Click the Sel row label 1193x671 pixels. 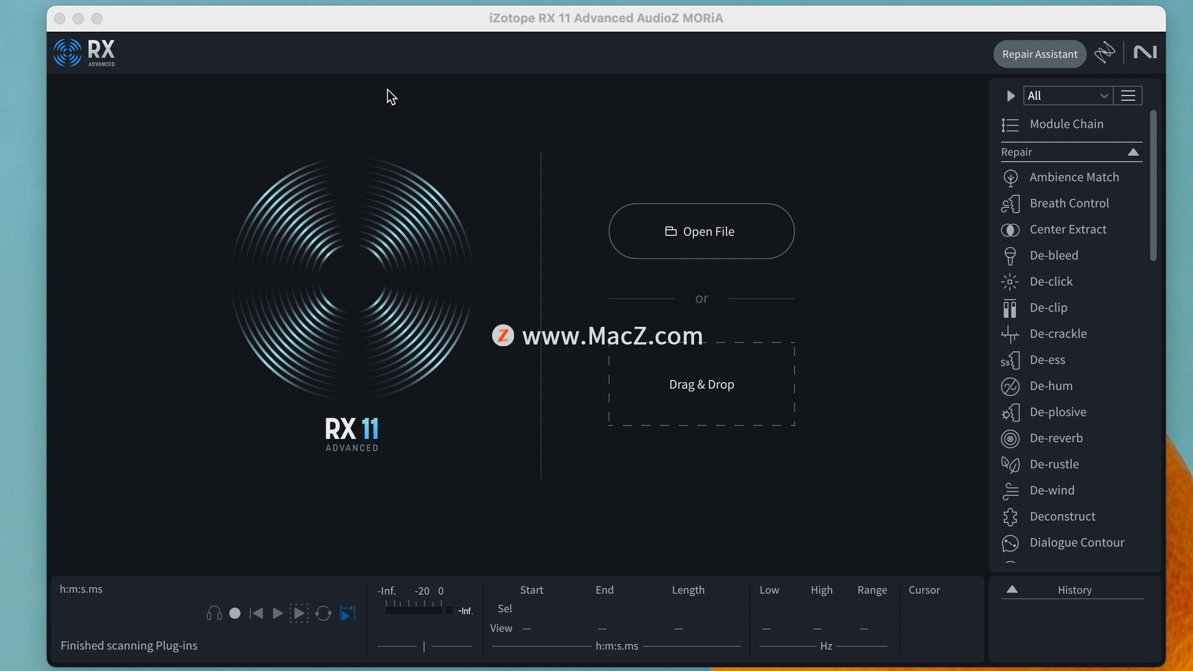pos(505,609)
